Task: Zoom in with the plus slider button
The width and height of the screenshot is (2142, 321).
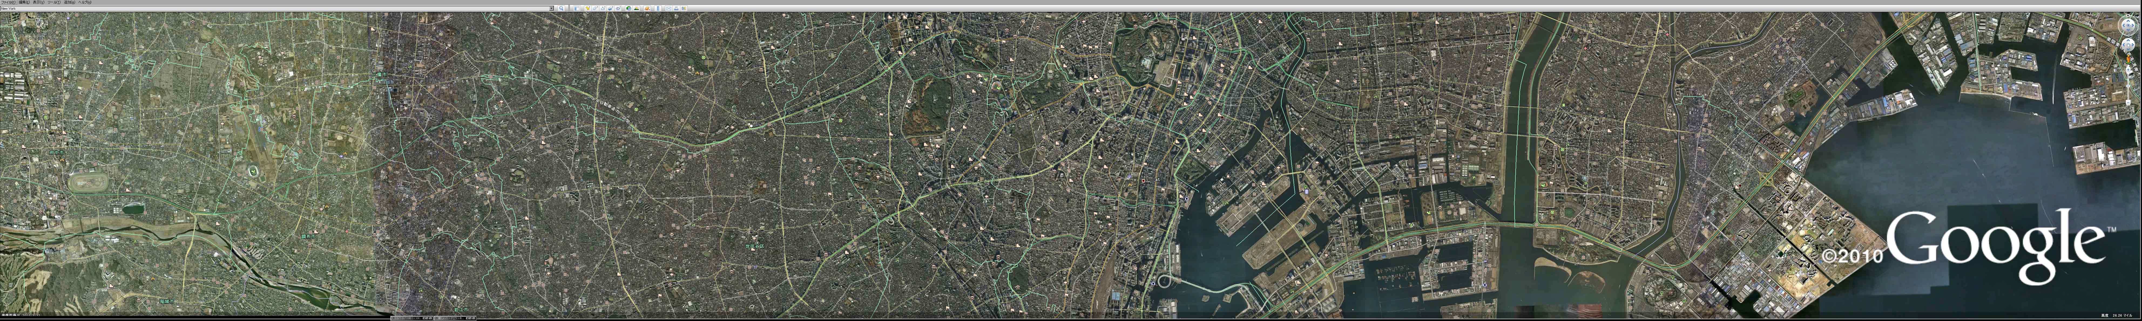Action: pyautogui.click(x=2128, y=70)
